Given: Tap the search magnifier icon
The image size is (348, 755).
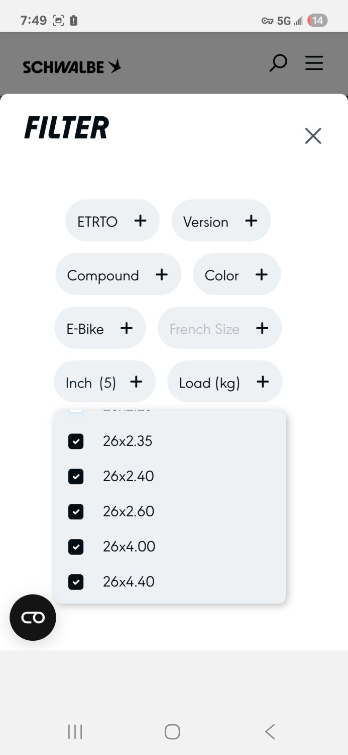Looking at the screenshot, I should (x=278, y=64).
